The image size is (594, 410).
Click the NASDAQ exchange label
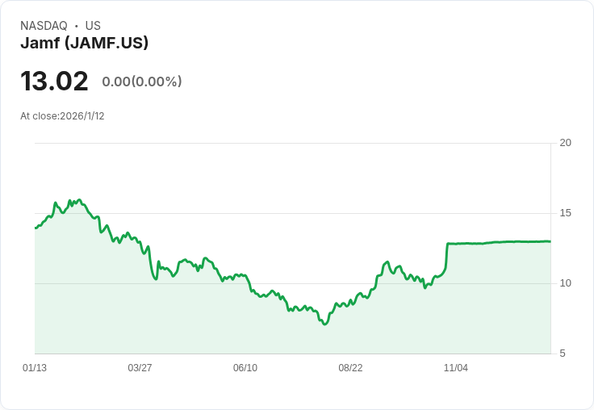[44, 26]
